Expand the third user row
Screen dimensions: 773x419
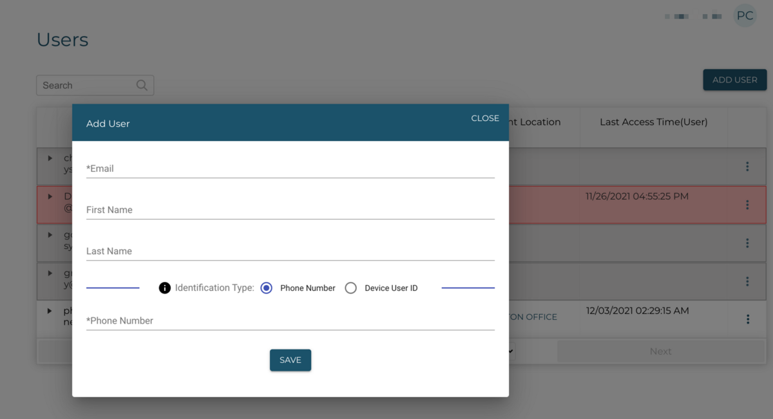(x=50, y=235)
